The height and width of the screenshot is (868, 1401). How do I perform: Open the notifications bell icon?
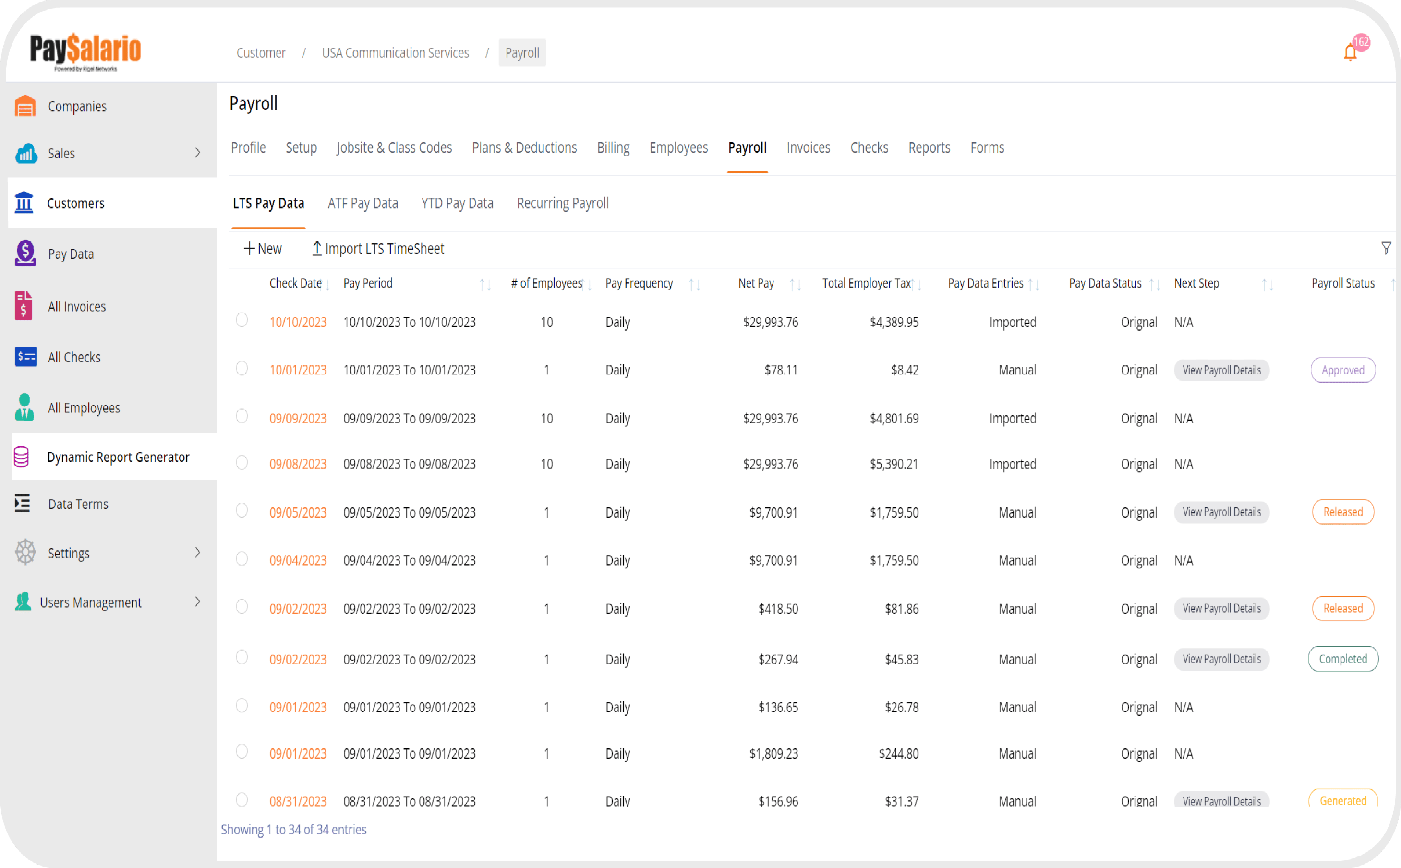coord(1350,52)
